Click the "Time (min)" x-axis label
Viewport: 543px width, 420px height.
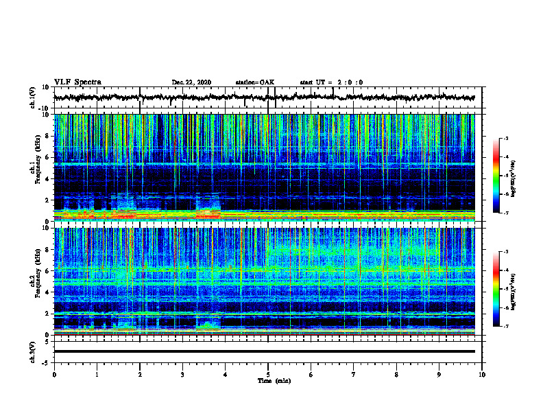(274, 381)
